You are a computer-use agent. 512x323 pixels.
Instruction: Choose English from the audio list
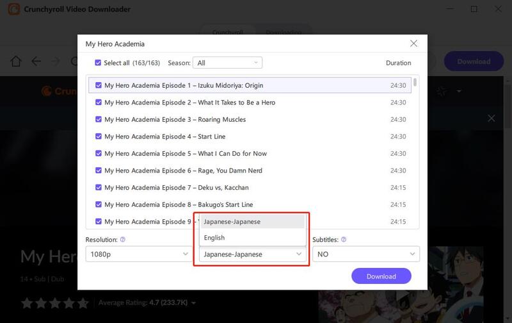click(x=252, y=238)
